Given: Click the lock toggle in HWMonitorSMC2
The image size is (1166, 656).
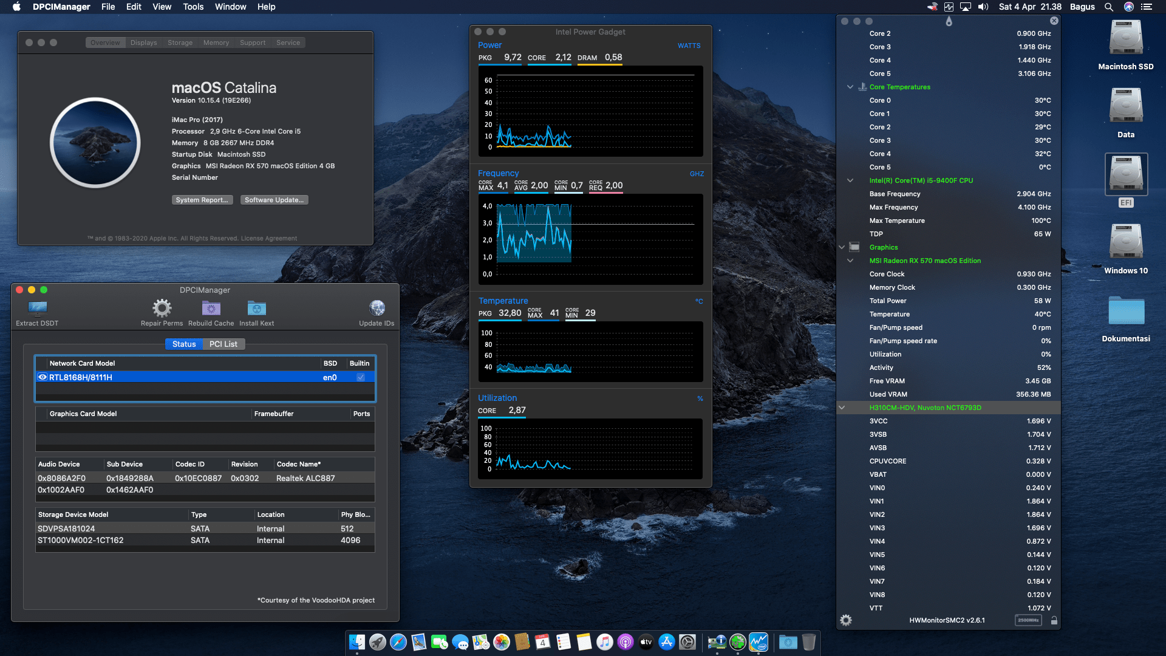Looking at the screenshot, I should (1055, 620).
